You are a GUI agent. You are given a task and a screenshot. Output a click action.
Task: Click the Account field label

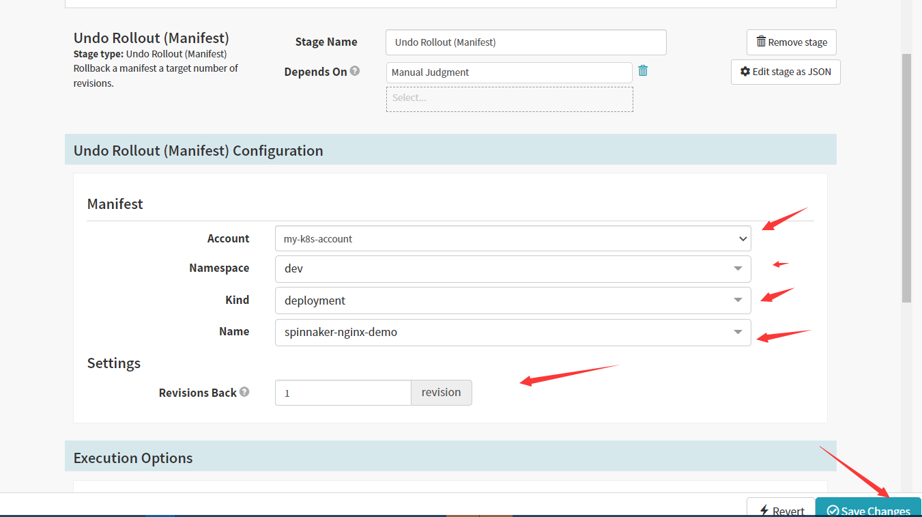point(228,238)
